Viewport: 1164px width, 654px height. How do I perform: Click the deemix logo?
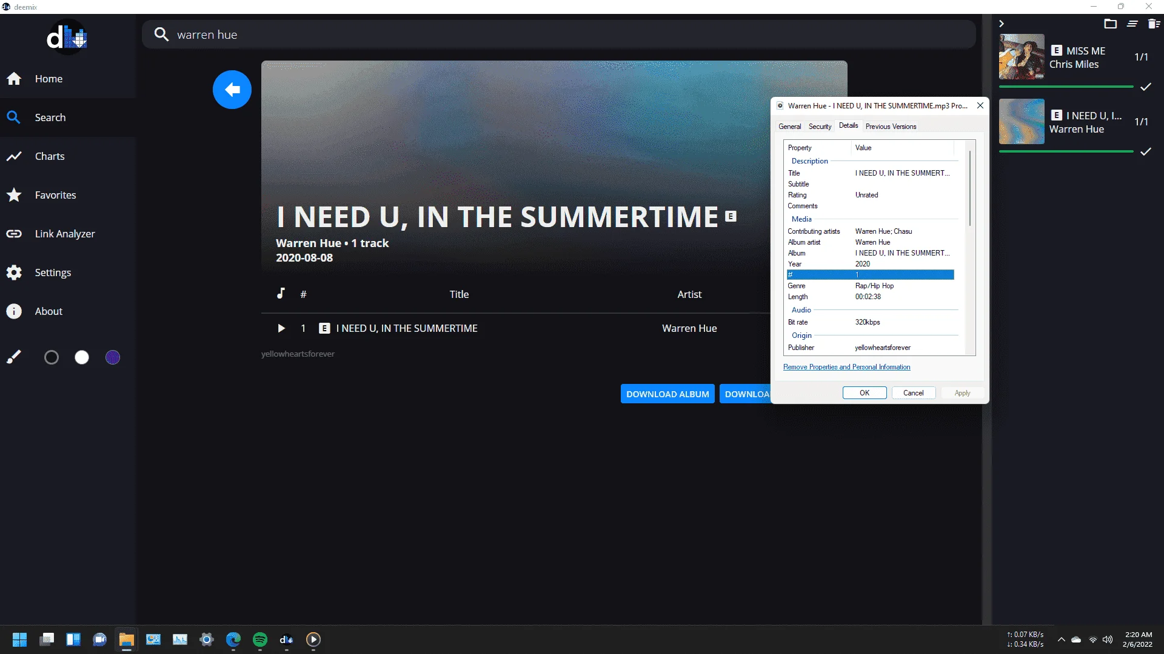[x=67, y=38]
